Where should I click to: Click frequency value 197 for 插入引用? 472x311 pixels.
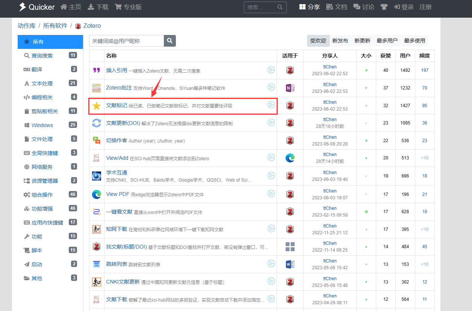tap(425, 70)
